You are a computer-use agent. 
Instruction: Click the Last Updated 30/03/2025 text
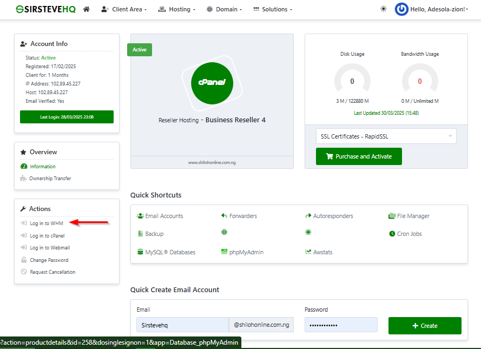click(386, 113)
